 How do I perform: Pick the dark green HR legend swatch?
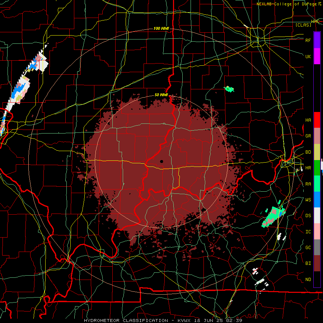coord(317,168)
